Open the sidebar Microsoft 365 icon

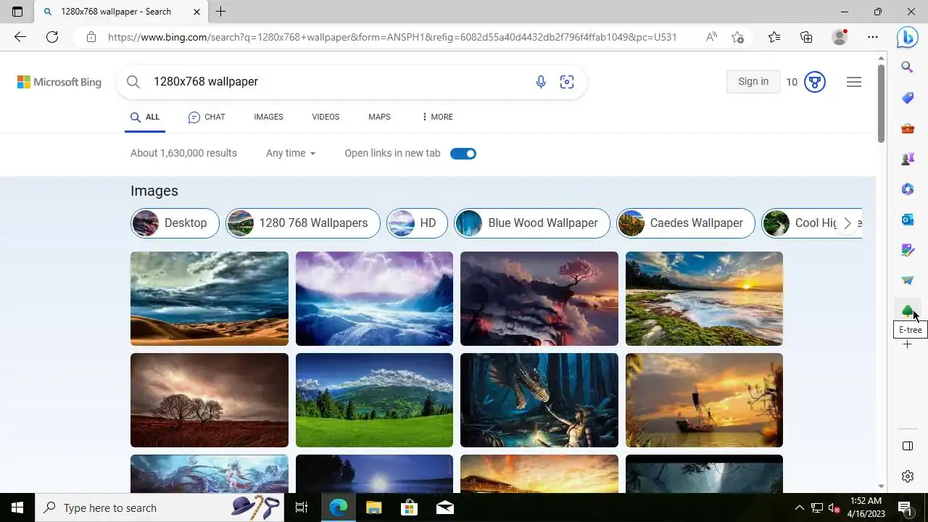[x=907, y=189]
